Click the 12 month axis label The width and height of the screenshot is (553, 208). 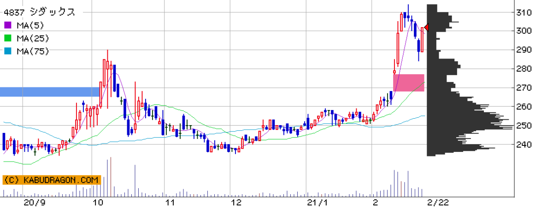pyautogui.click(x=236, y=202)
